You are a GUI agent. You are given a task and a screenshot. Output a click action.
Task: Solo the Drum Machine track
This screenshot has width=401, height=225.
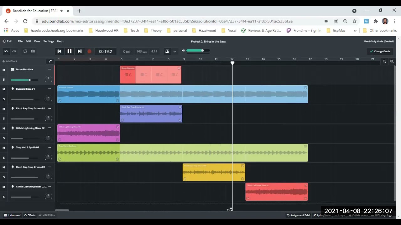[4, 80]
